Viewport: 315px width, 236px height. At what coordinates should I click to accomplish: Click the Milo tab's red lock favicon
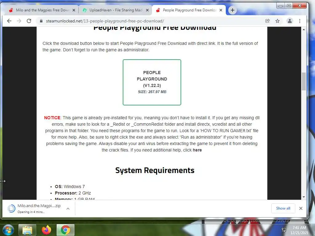click(x=11, y=10)
